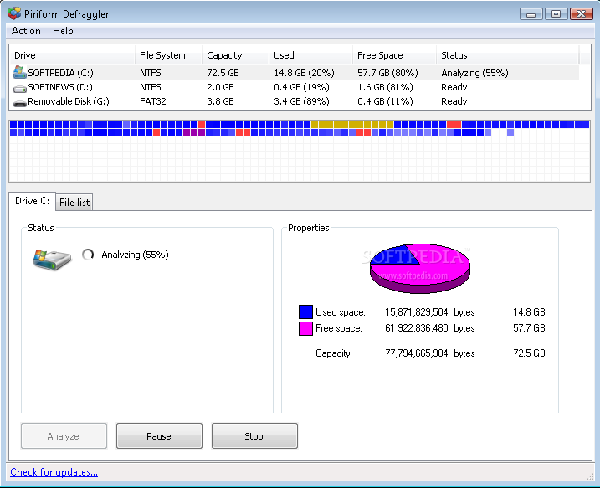Click the Capacity: label in Properties
The width and height of the screenshot is (600, 489).
click(x=334, y=353)
